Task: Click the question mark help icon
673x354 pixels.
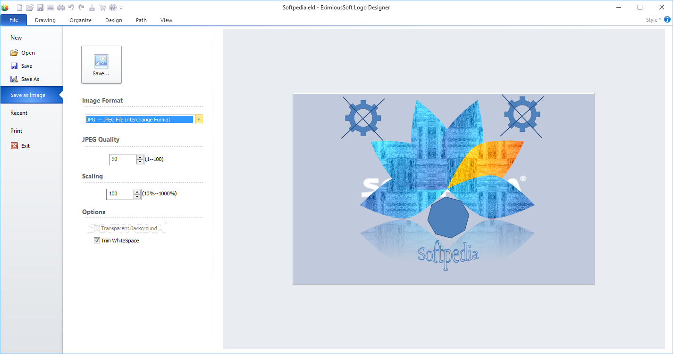Action: pyautogui.click(x=113, y=8)
